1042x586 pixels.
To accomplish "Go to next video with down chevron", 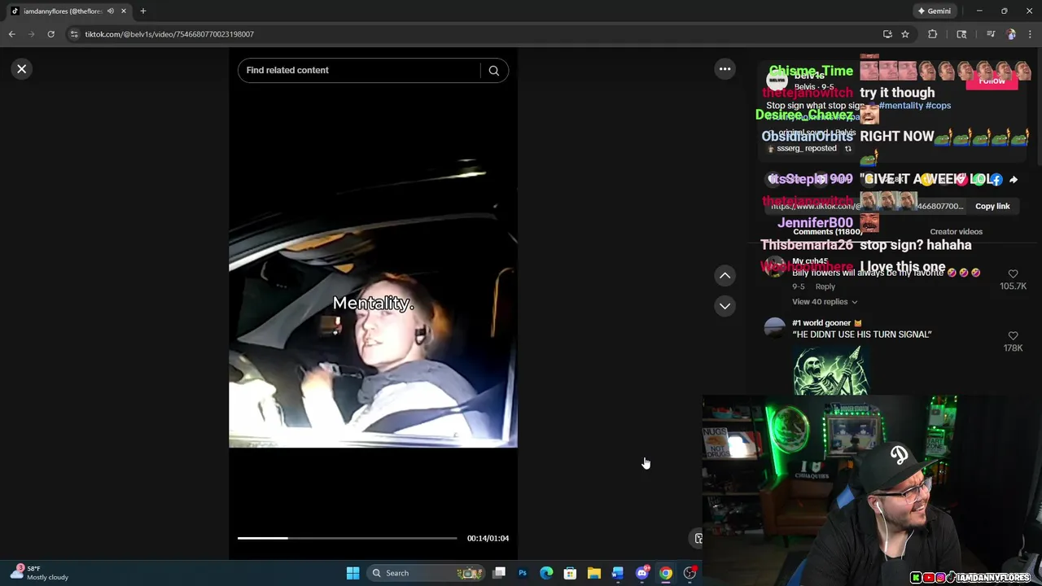I will pos(725,306).
